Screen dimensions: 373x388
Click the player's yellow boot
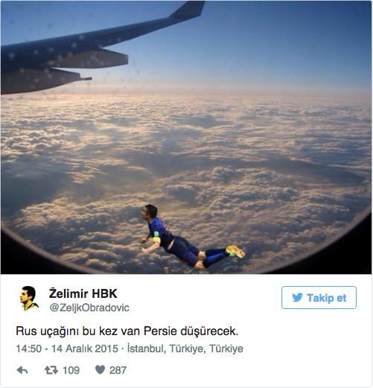click(235, 251)
